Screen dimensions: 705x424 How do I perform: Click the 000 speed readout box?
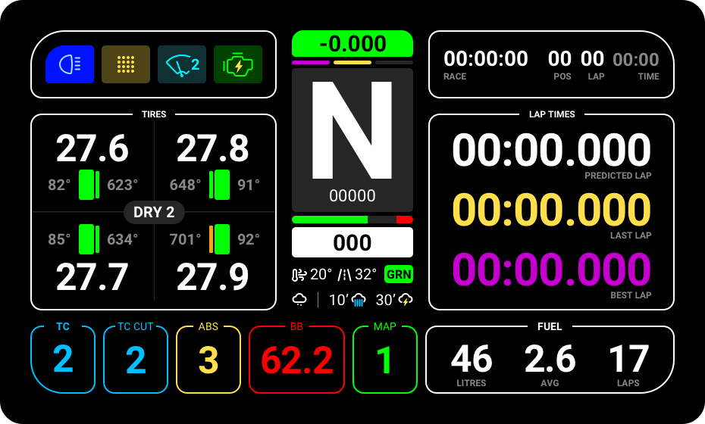(352, 242)
